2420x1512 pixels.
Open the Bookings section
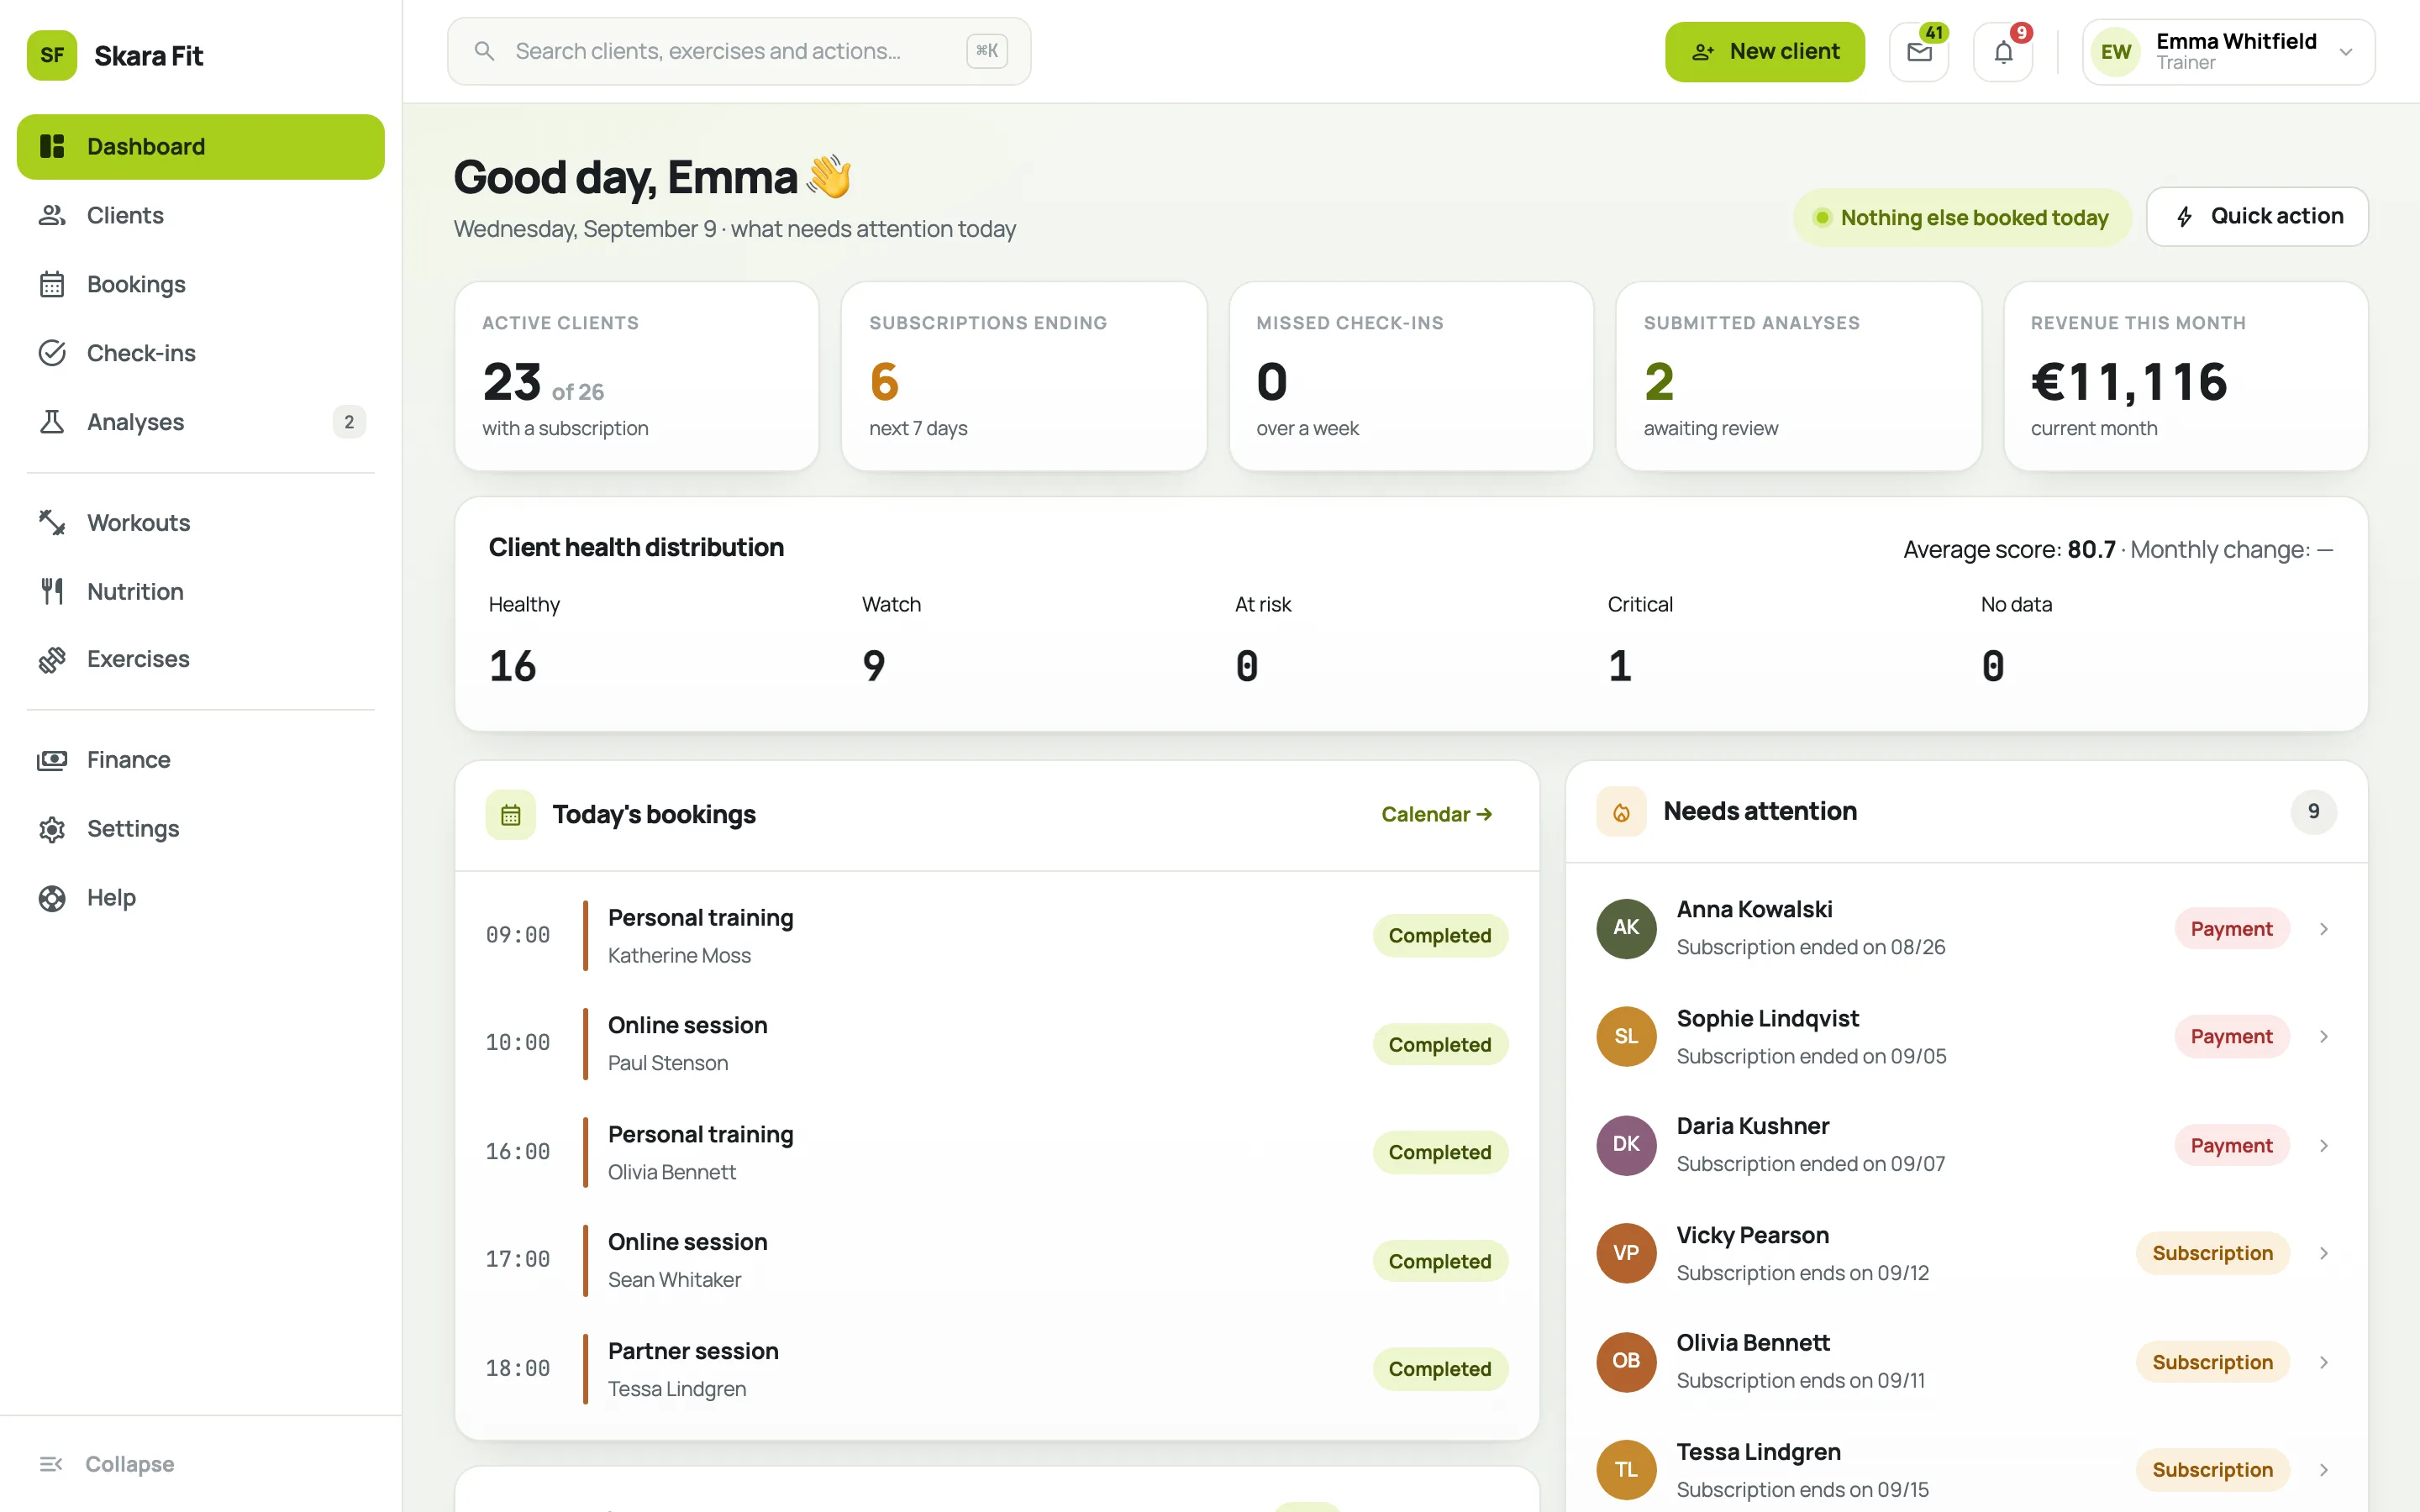pos(201,284)
